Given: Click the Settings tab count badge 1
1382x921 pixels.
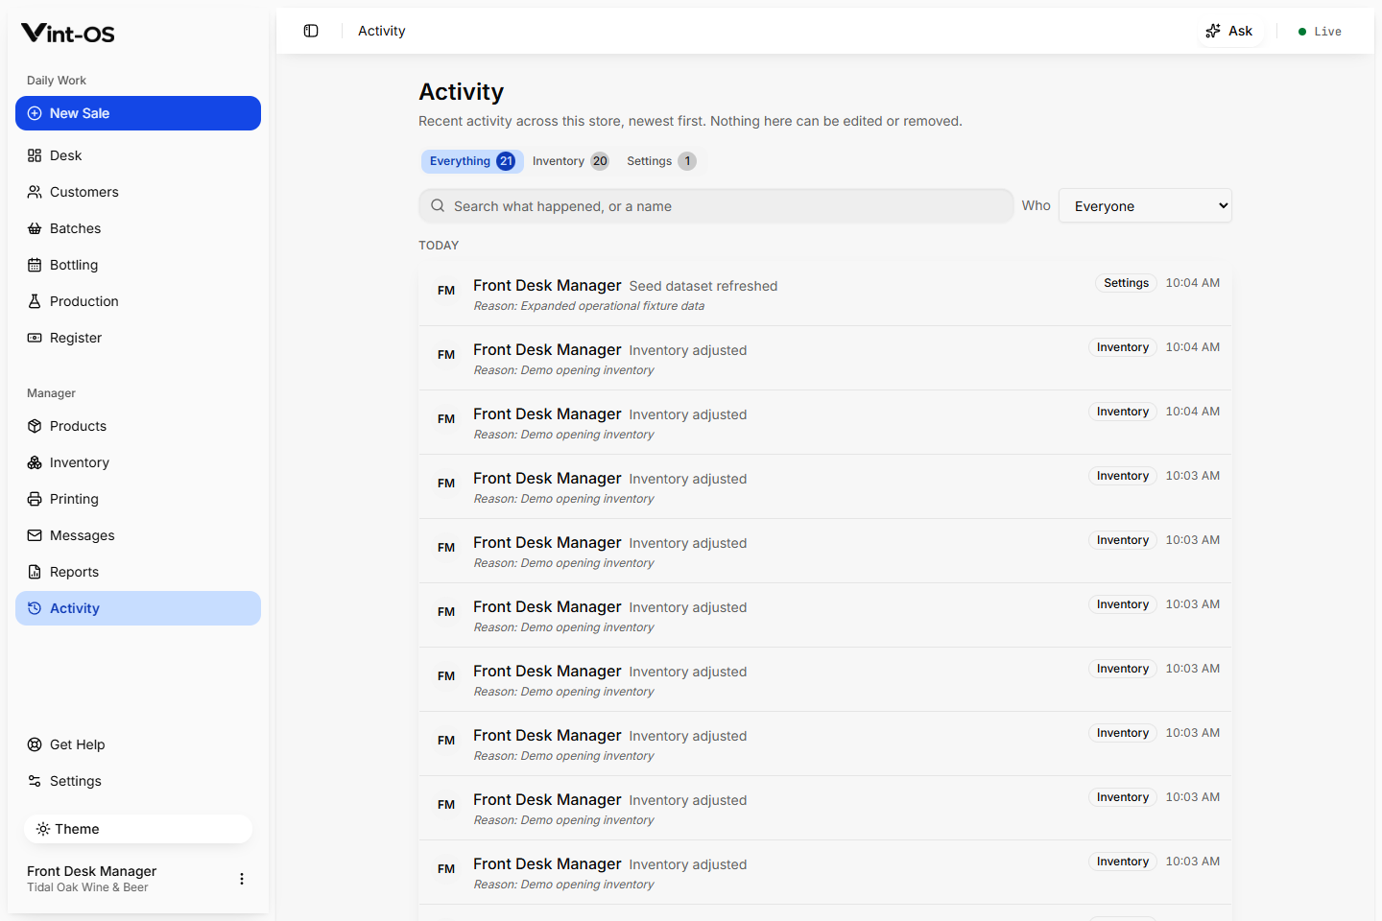Looking at the screenshot, I should click(x=687, y=161).
